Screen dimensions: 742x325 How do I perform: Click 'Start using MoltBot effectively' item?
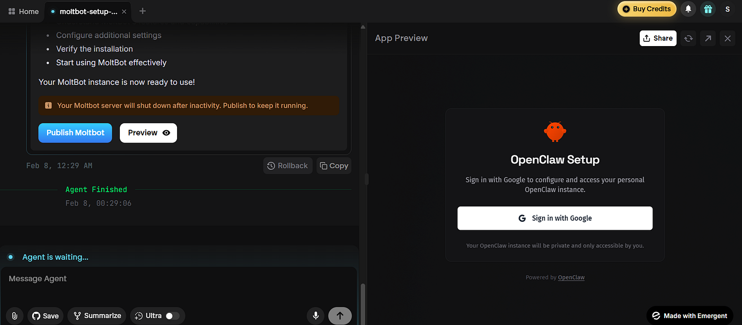111,62
